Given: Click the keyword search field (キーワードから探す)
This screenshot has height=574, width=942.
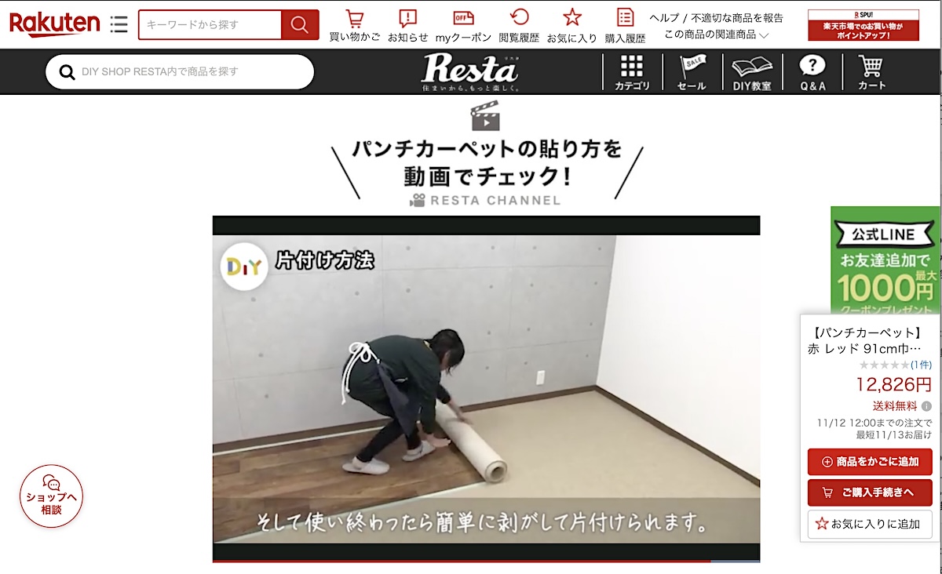Looking at the screenshot, I should (210, 25).
